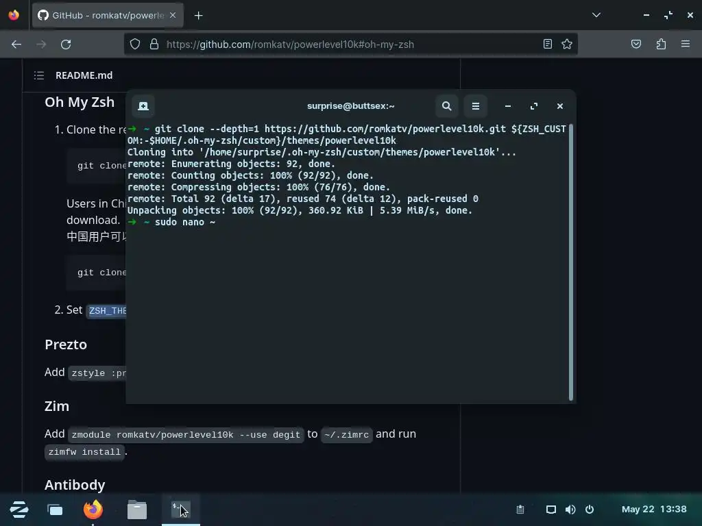The width and height of the screenshot is (702, 526).
Task: Click the URL address field
Action: pos(352,45)
